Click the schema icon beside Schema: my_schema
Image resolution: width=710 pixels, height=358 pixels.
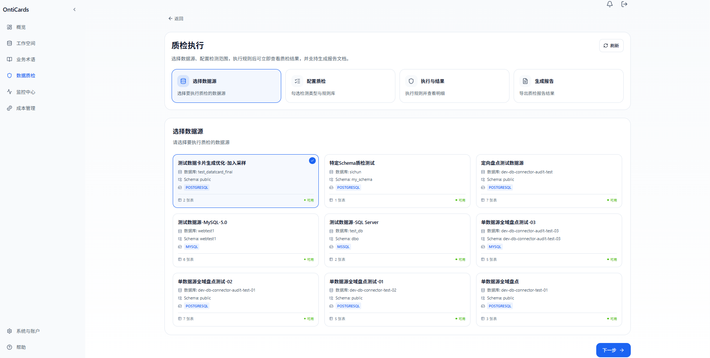point(331,180)
